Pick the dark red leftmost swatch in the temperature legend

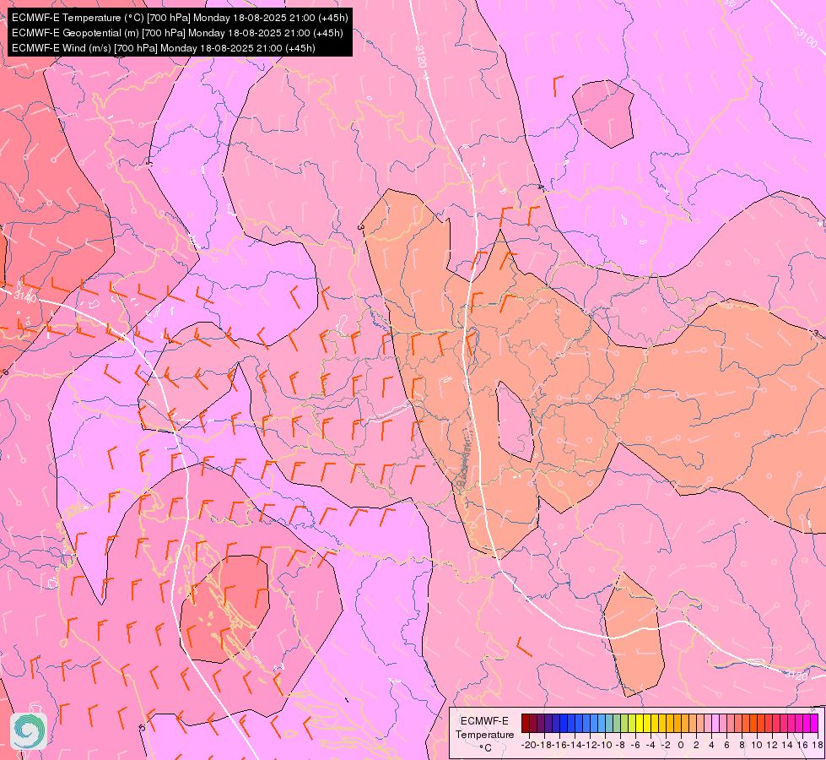pyautogui.click(x=526, y=723)
